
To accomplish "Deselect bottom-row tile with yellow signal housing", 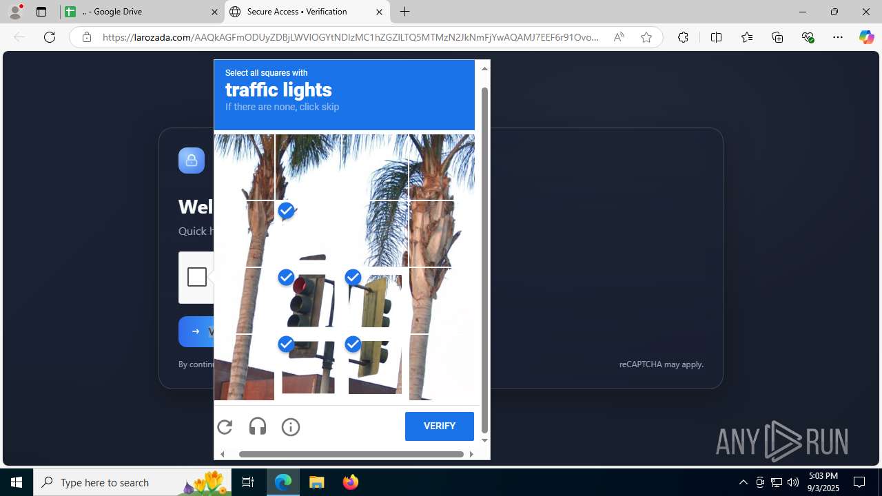I will (x=375, y=367).
